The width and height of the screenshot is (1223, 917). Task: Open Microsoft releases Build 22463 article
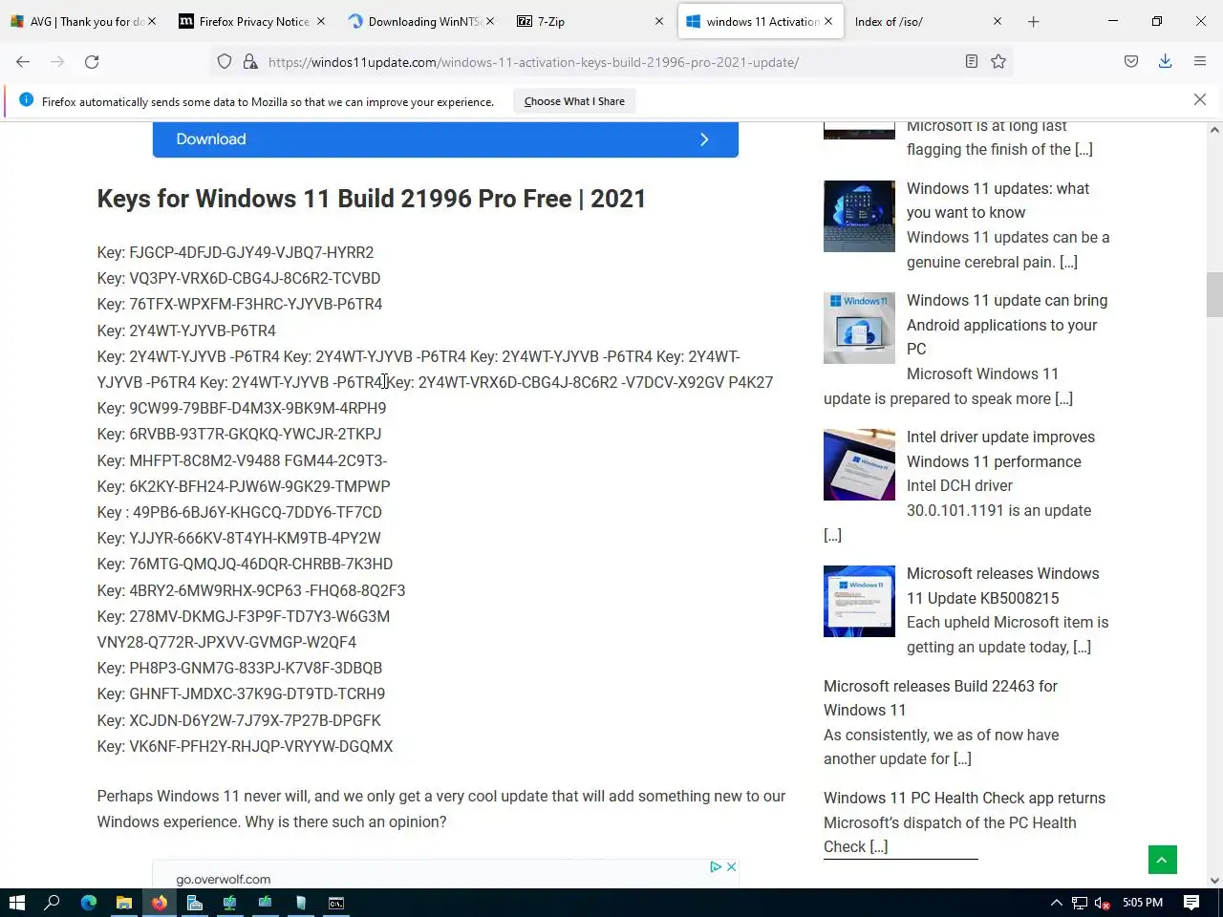(940, 698)
